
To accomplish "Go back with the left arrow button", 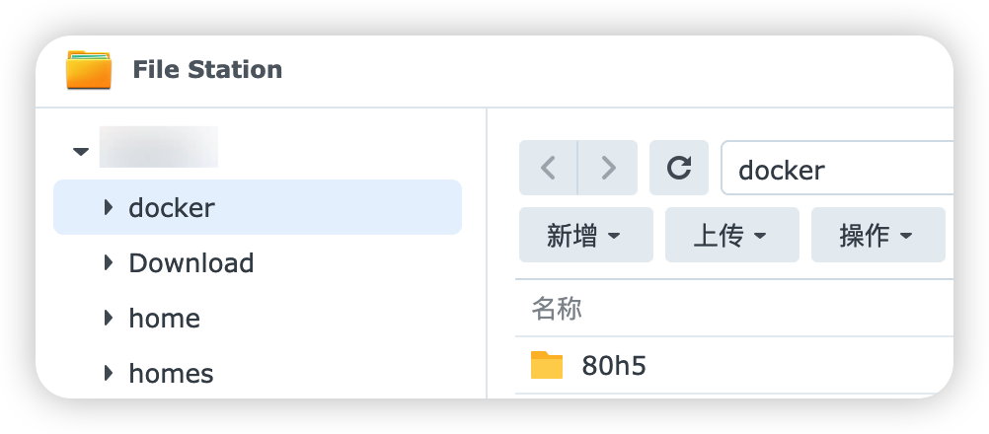I will [x=549, y=168].
